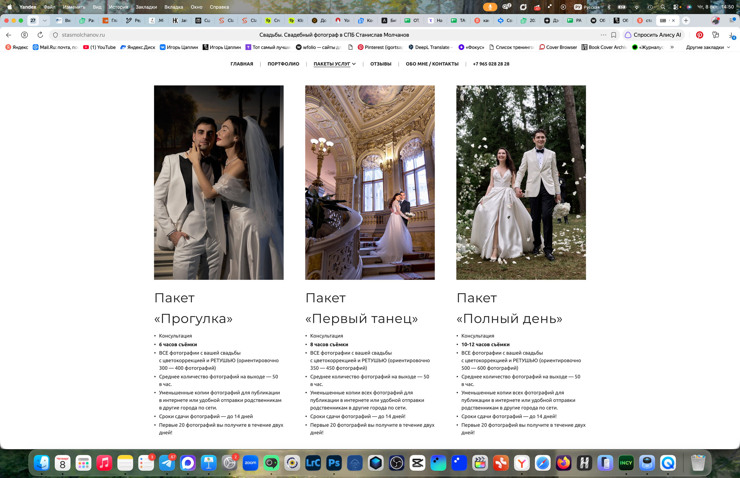Toggle the microphone indicator in the menu bar
Image resolution: width=740 pixels, height=478 pixels.
[490, 7]
